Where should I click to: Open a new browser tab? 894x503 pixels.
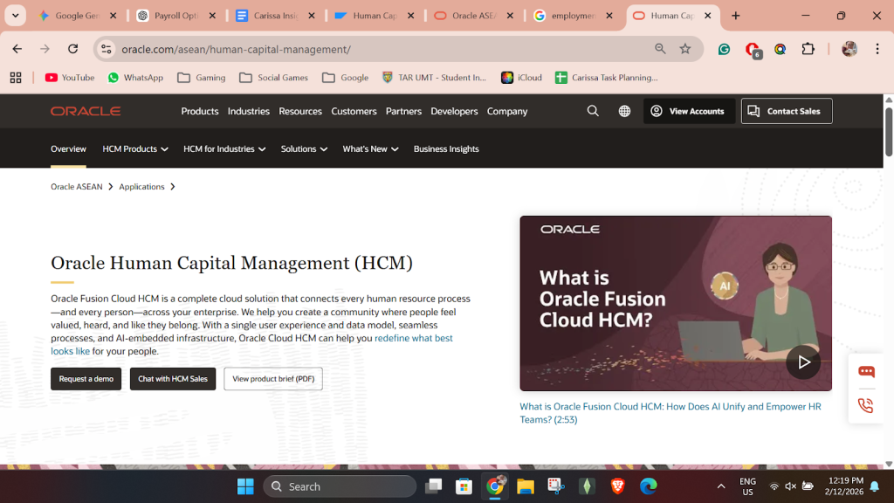coord(735,16)
